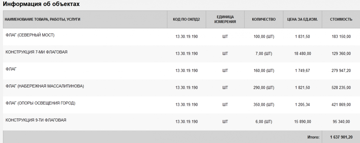Viewport: 360px width, 143px height.
Task: Click the 'КОНСТРУКЦИЯ 7-МИ ФЛАГОВАЯ' item
Action: tap(36, 52)
